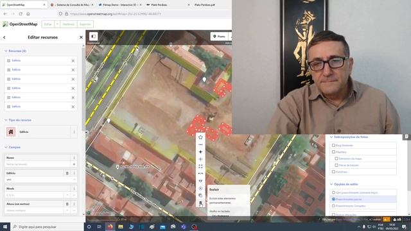This screenshot has width=411, height=231.
Task: Select Sem preenchimento radio option
Action: click(333, 193)
